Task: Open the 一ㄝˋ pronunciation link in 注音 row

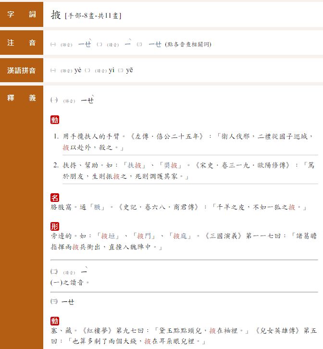Action: 85,44
